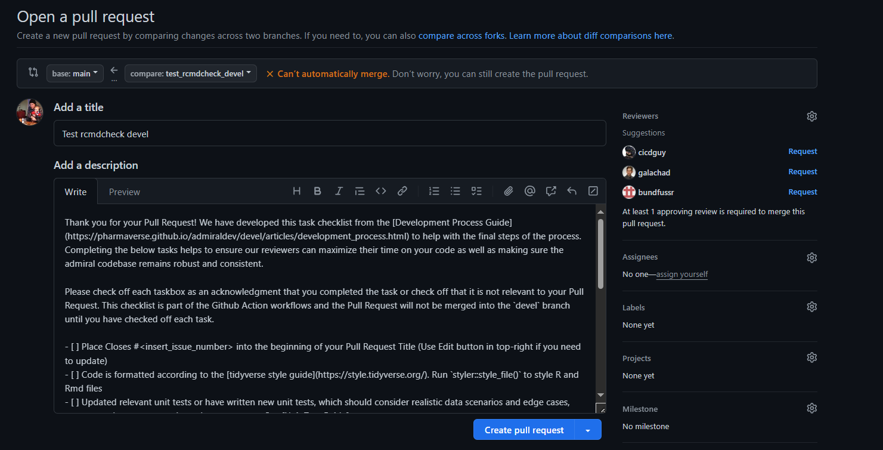Screen dimensions: 883x450
Task: Attach files using the paperclip icon
Action: [x=509, y=191]
